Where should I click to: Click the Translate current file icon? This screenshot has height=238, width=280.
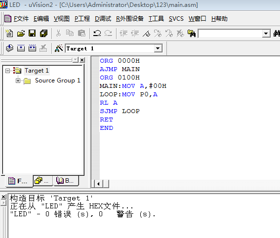pos(9,48)
